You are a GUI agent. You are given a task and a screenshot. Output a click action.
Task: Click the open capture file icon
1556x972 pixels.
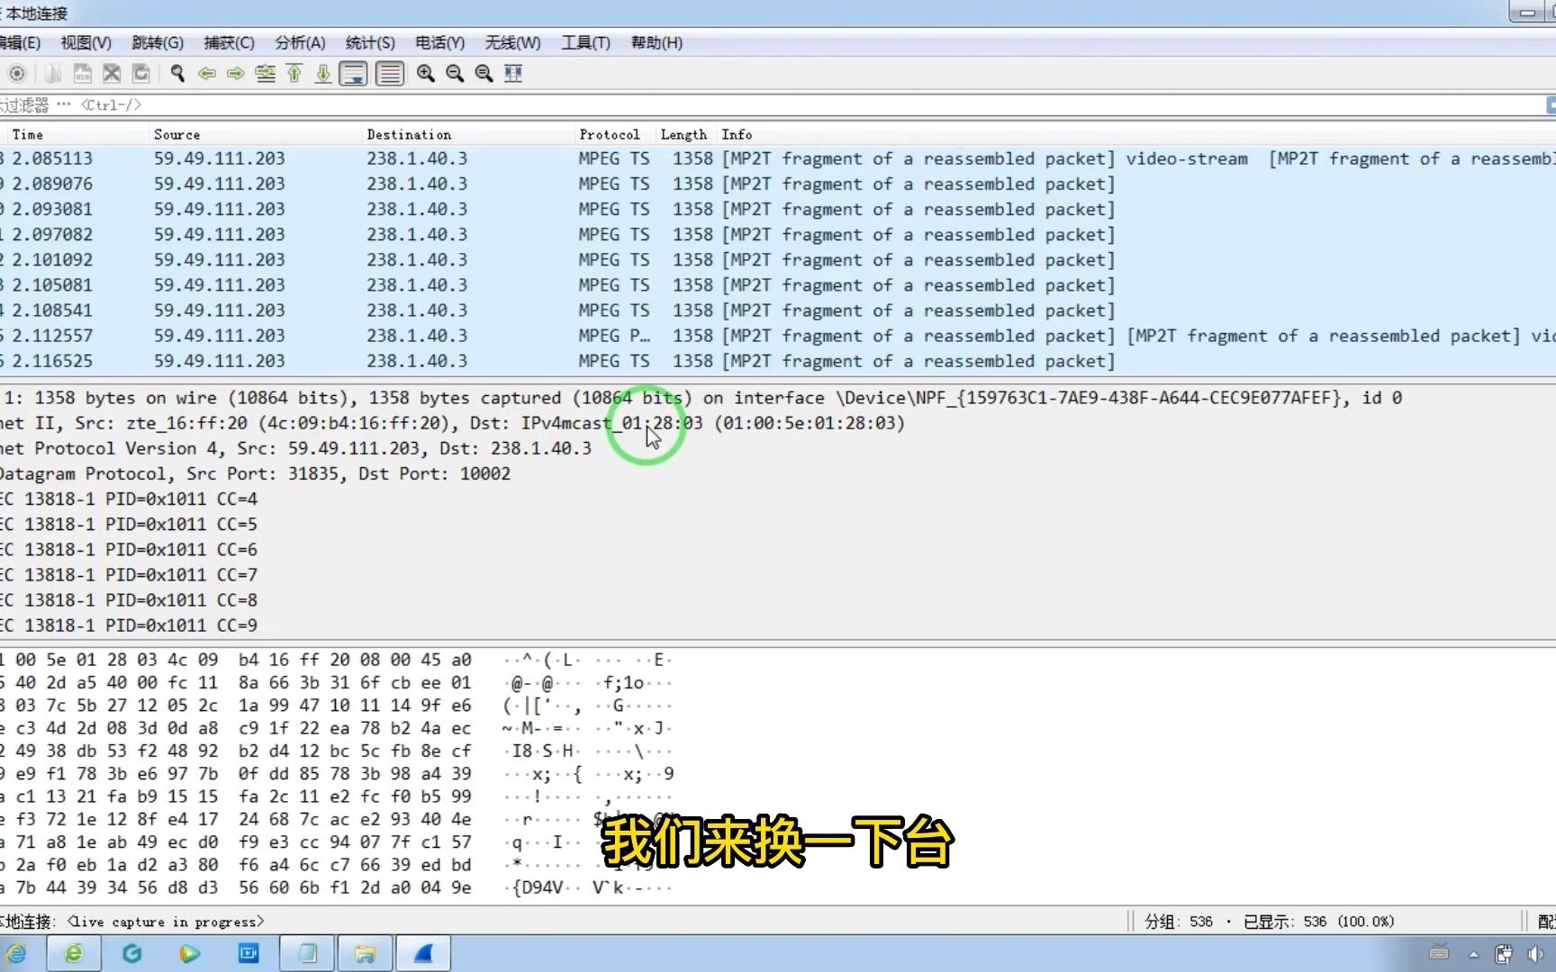pos(53,74)
